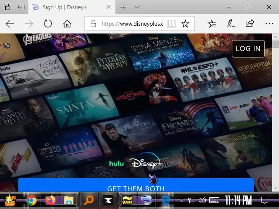The width and height of the screenshot is (279, 209).
Task: Open the Action Center notifications
Action: [265, 200]
